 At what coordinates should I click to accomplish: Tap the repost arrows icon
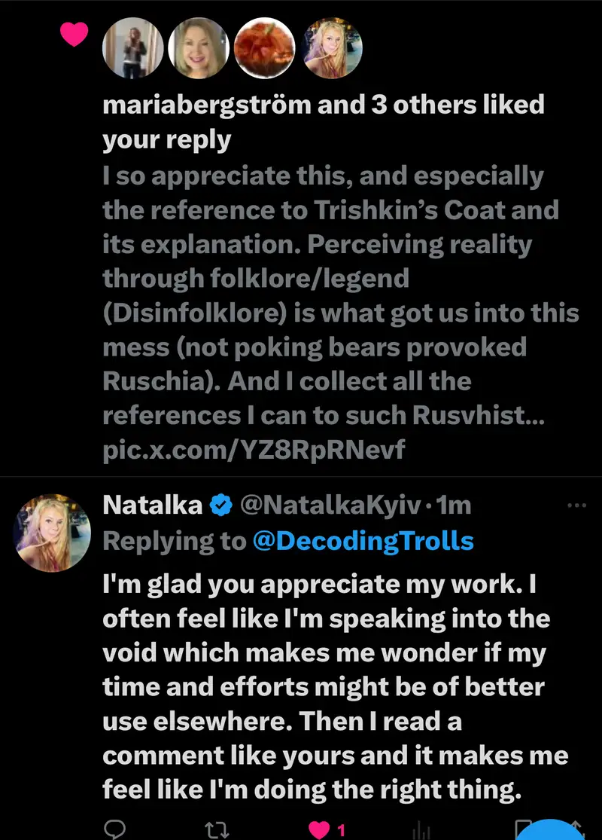[216, 829]
